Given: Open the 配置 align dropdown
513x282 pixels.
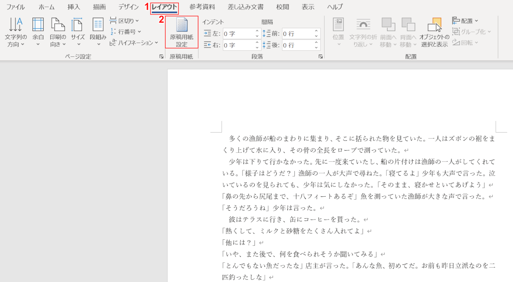Looking at the screenshot, I should point(466,21).
